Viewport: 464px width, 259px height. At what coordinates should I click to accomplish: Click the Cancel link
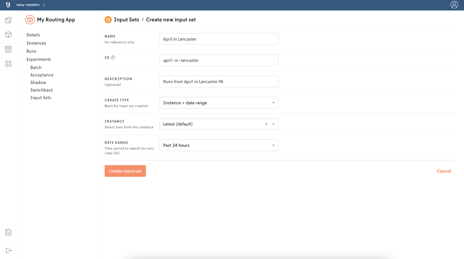444,171
